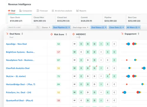Expand the Owner filter dropdown
The width and height of the screenshot is (147, 107).
click(x=46, y=27)
